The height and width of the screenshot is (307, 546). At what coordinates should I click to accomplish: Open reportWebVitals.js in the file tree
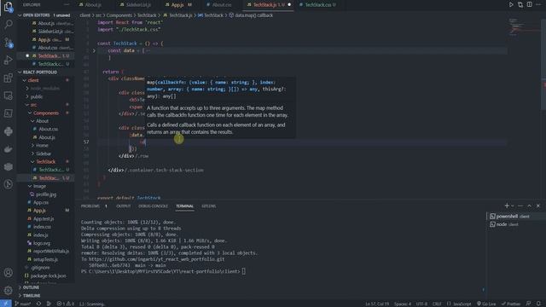point(51,251)
